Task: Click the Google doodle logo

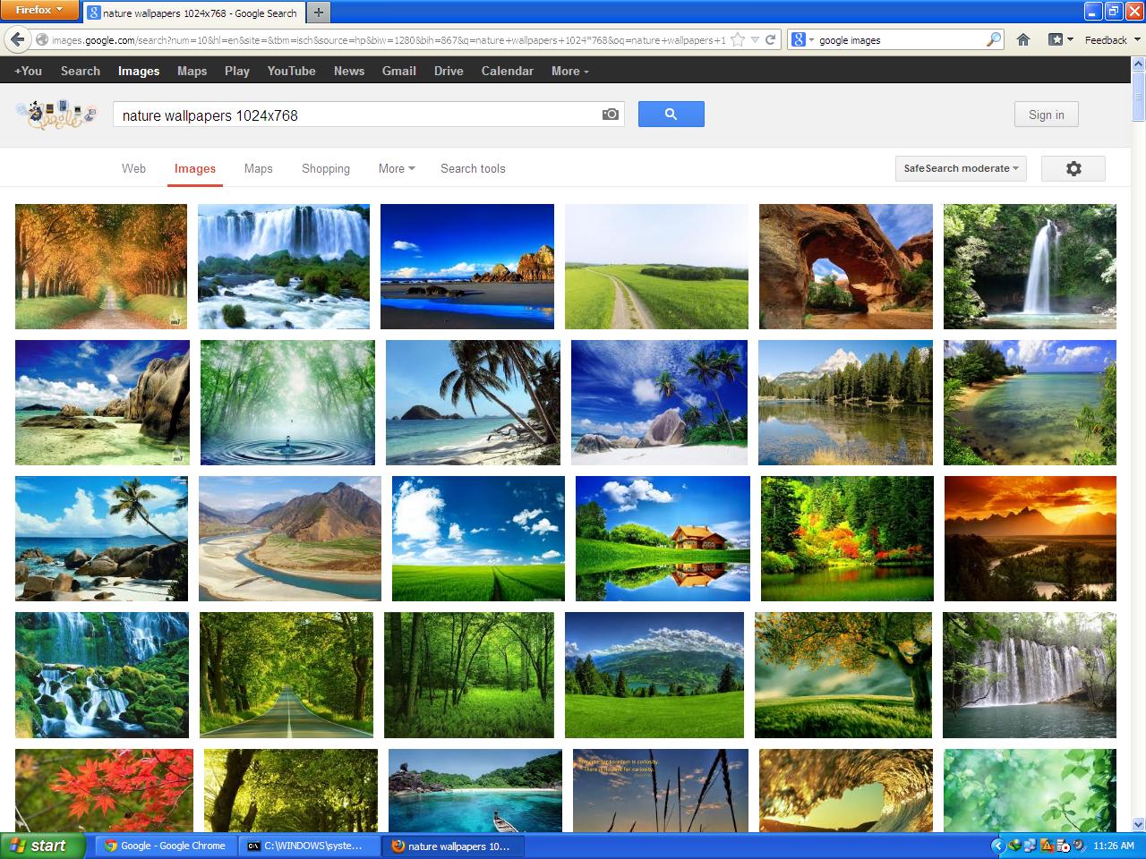Action: point(56,115)
